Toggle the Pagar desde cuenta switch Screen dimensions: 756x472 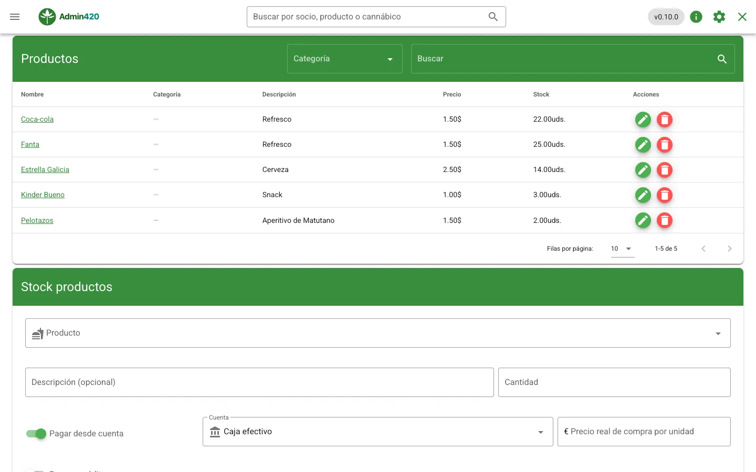pyautogui.click(x=36, y=434)
